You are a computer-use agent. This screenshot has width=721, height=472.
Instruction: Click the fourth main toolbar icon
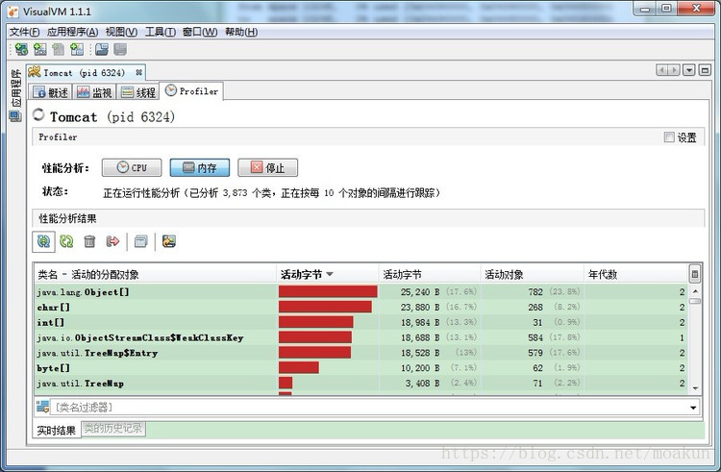(77, 49)
